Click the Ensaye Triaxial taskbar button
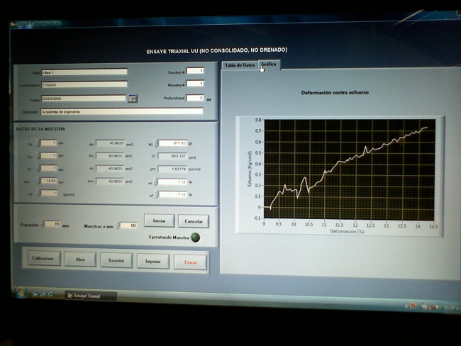The image size is (461, 346). pyautogui.click(x=89, y=296)
